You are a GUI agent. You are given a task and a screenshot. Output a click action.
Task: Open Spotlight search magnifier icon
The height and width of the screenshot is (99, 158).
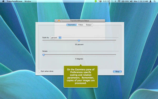click(155, 1)
